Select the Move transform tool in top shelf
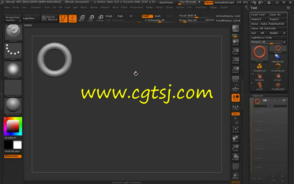 81,18
